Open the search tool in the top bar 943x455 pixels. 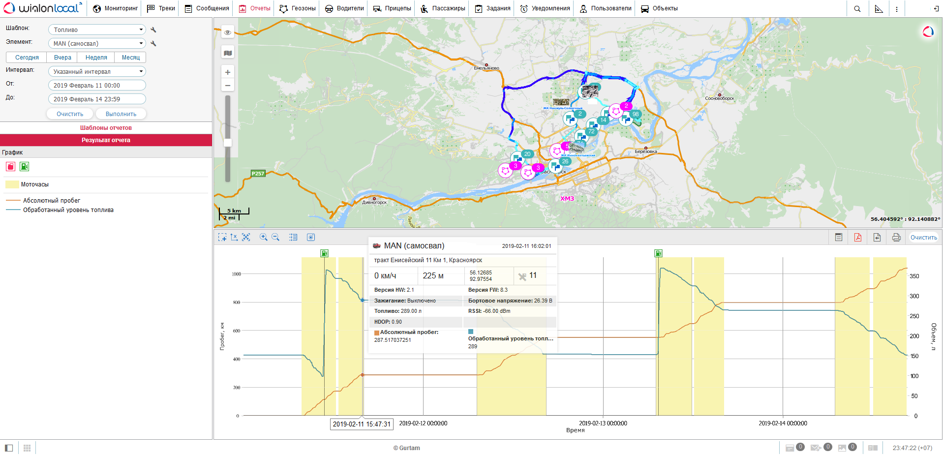pos(857,9)
